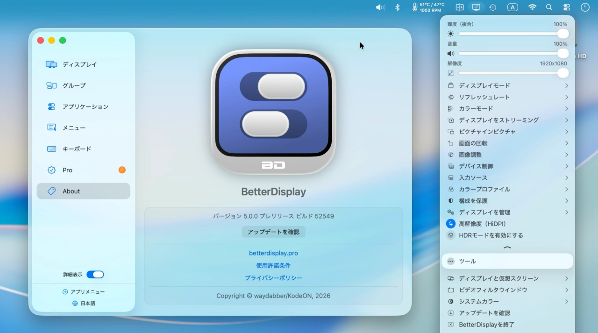598x333 pixels.
Task: Open Spotlight search in menu bar
Action: pos(549,7)
